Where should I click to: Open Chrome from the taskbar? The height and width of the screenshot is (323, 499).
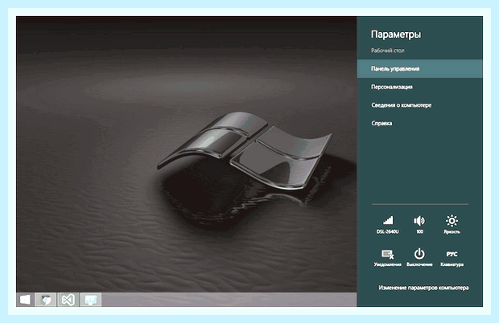pyautogui.click(x=46, y=300)
